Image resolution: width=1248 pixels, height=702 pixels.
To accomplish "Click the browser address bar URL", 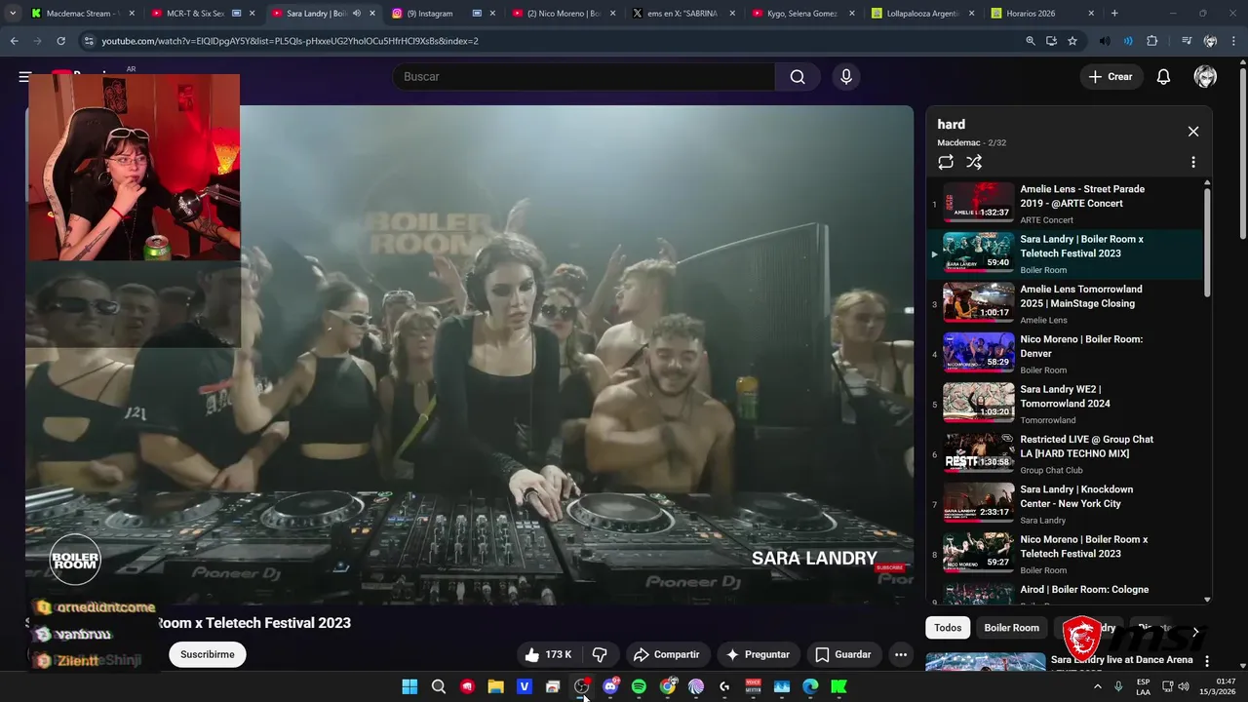I will tap(290, 41).
